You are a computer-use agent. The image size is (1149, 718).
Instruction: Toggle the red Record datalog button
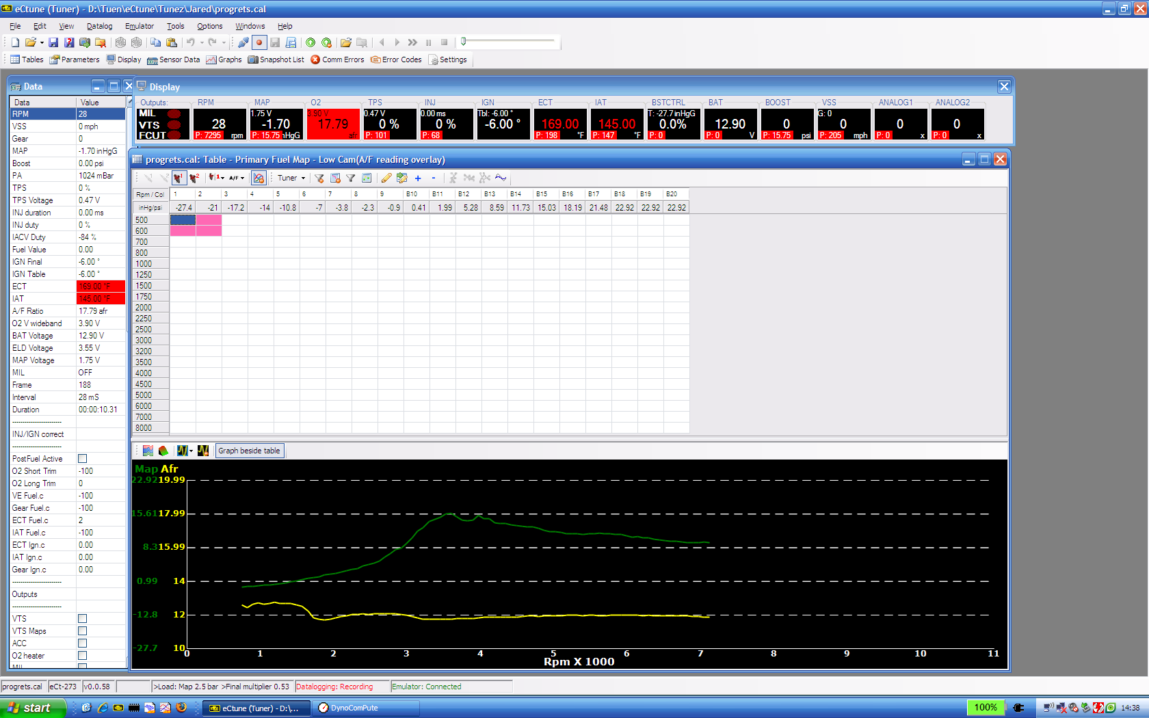pos(259,42)
